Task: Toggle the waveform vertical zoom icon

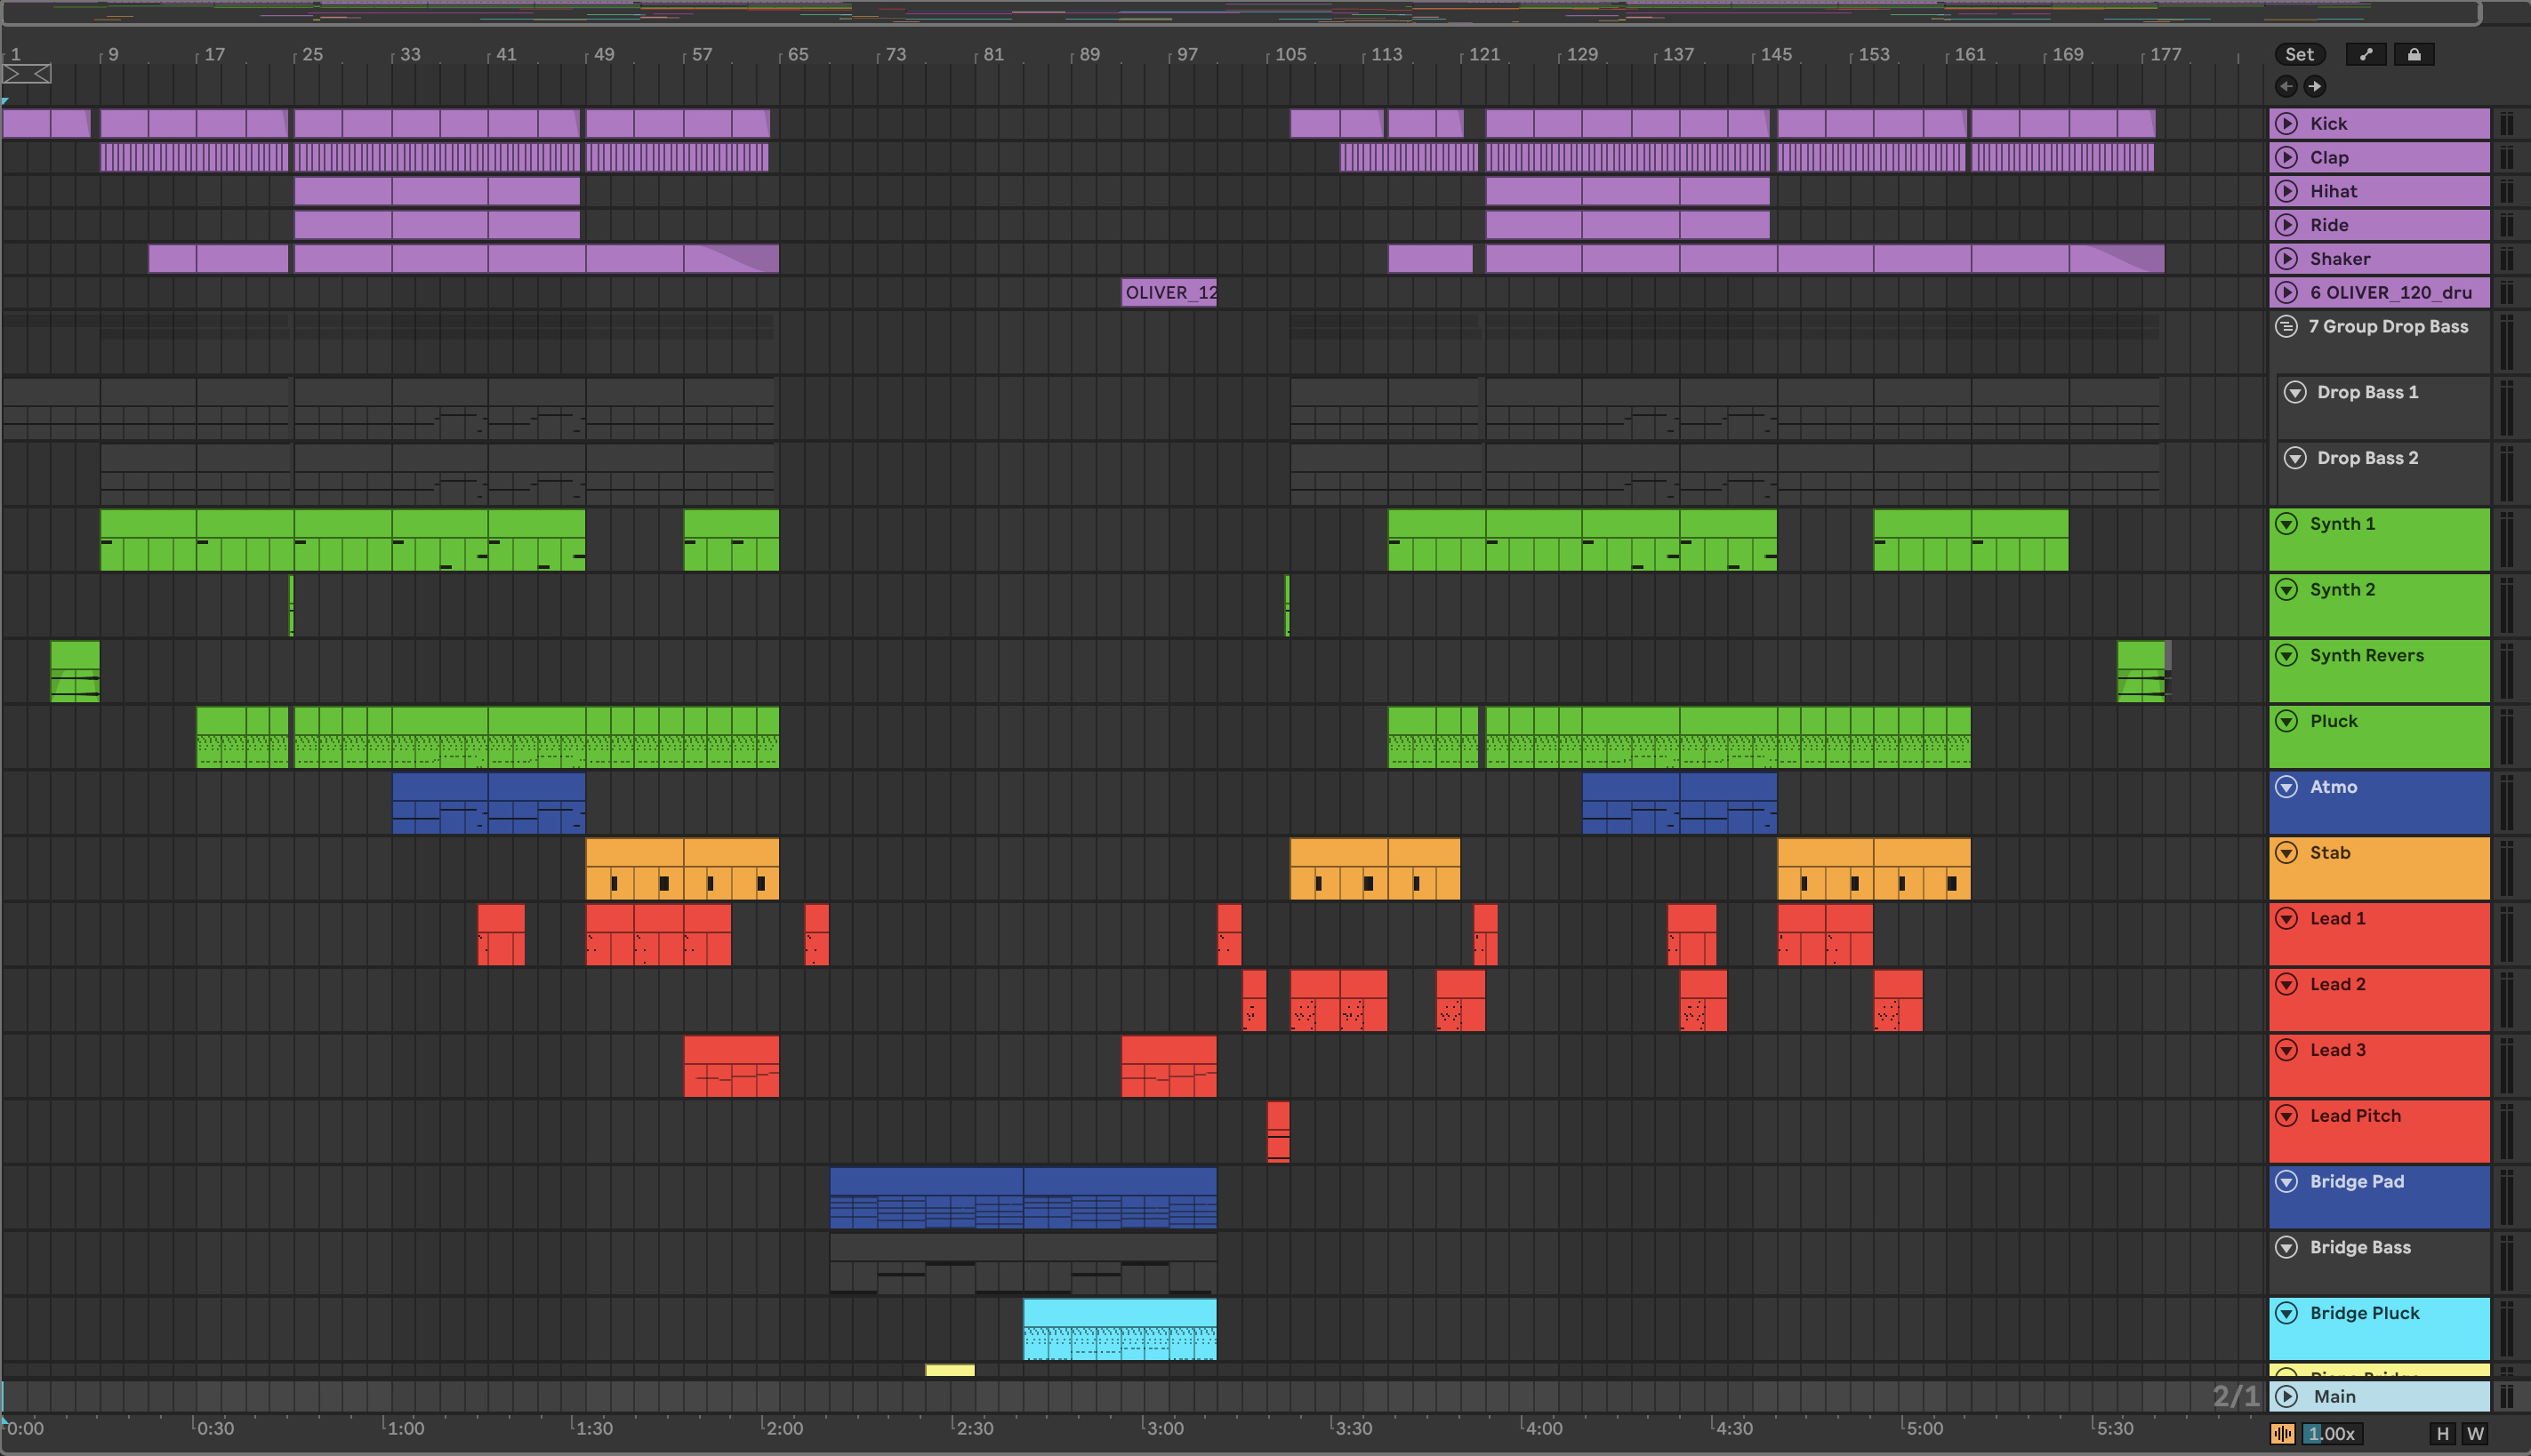Action: pos(2283,1434)
